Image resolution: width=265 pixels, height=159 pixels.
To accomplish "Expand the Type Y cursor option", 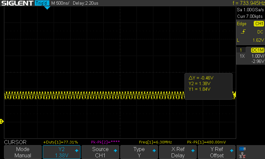I will point(139,152).
